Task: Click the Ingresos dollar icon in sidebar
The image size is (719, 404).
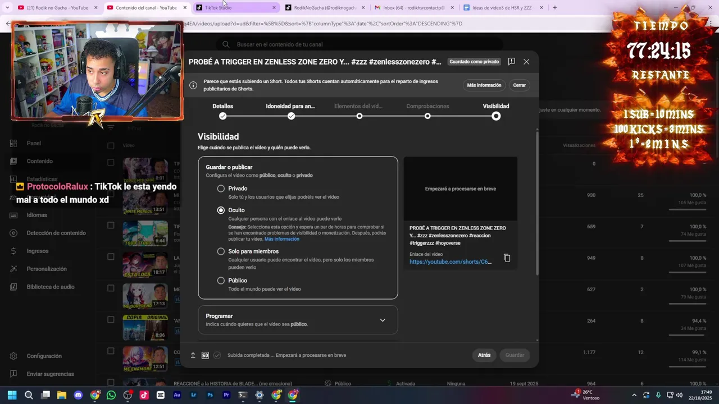Action: pos(13,251)
